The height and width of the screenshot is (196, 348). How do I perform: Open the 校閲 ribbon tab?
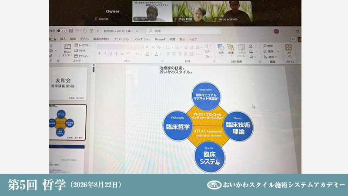(x=172, y=39)
